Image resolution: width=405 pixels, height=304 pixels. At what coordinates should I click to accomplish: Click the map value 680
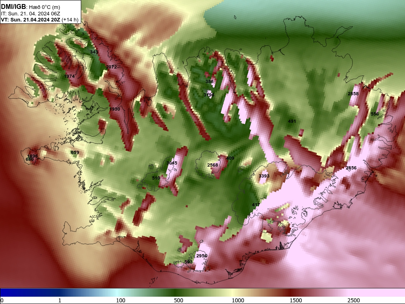pyautogui.click(x=30, y=159)
